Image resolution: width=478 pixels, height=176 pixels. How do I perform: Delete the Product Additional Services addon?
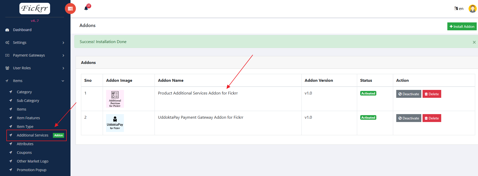432,94
